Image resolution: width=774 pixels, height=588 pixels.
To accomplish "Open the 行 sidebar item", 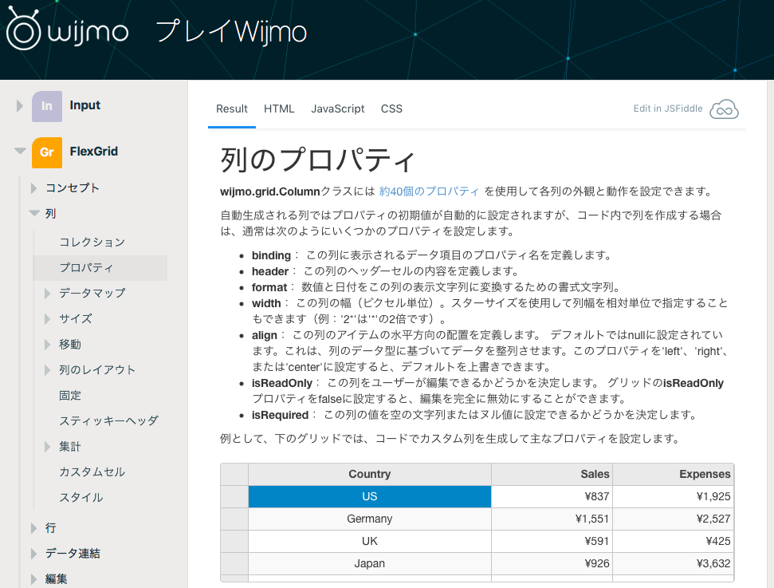I will [x=50, y=528].
